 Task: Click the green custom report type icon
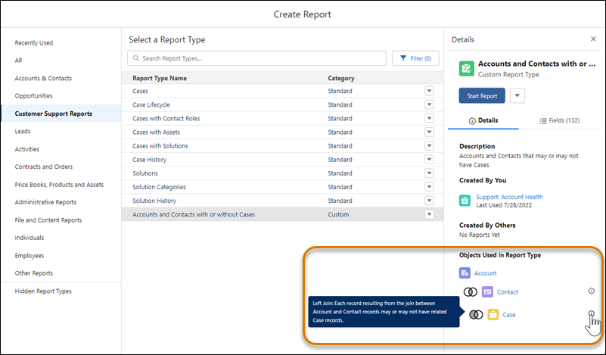[466, 69]
